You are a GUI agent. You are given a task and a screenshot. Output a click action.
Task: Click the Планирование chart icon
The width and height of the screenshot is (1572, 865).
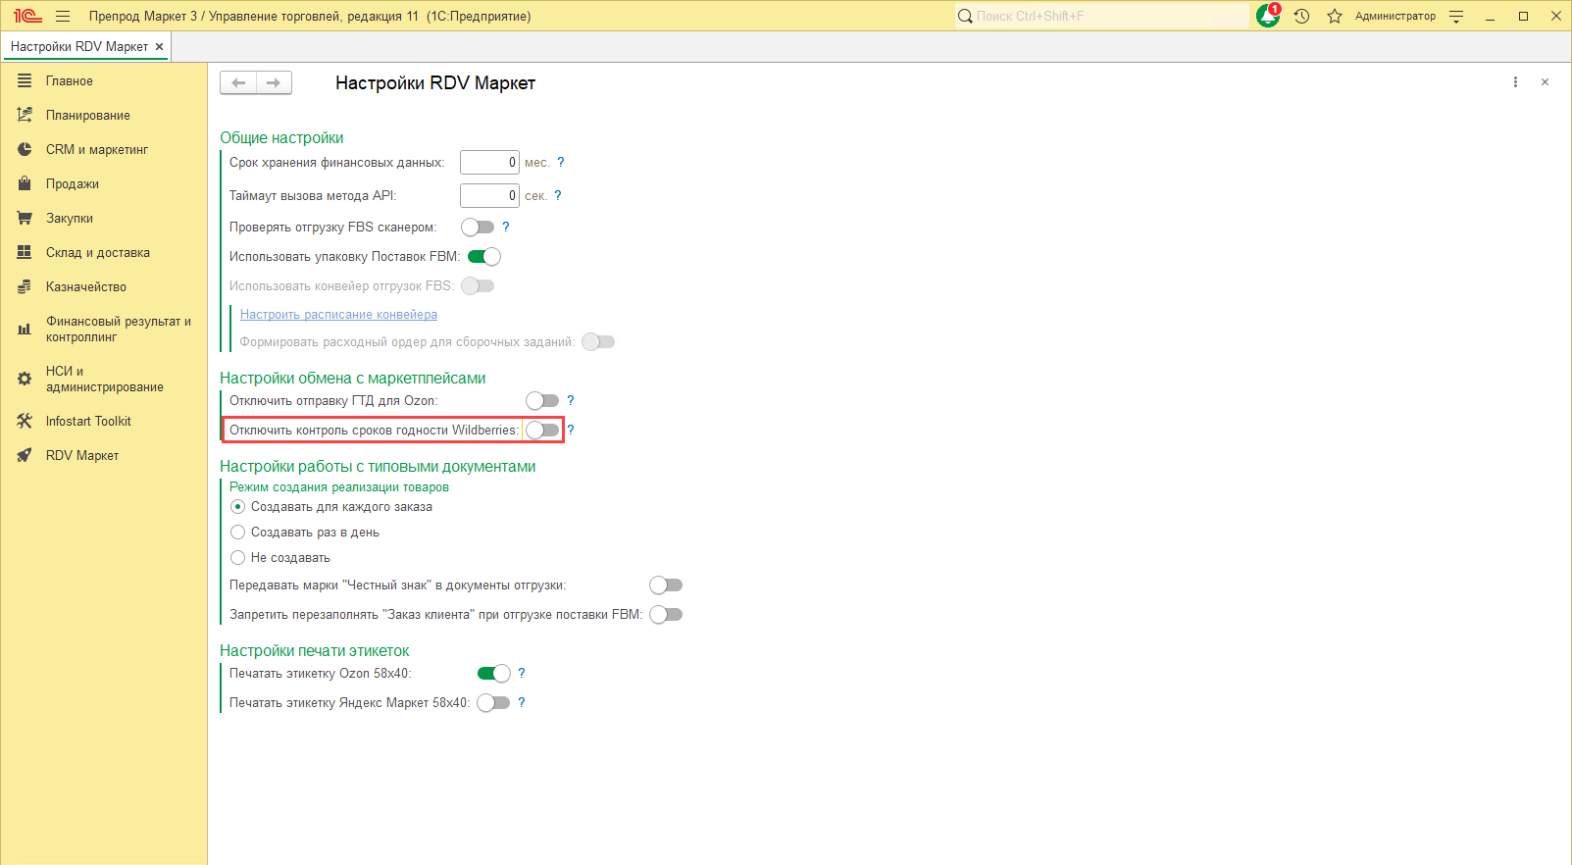coord(25,115)
